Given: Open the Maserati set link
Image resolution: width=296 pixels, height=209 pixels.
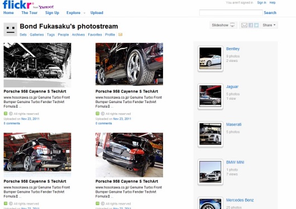Looking at the screenshot, I should coord(233,124).
